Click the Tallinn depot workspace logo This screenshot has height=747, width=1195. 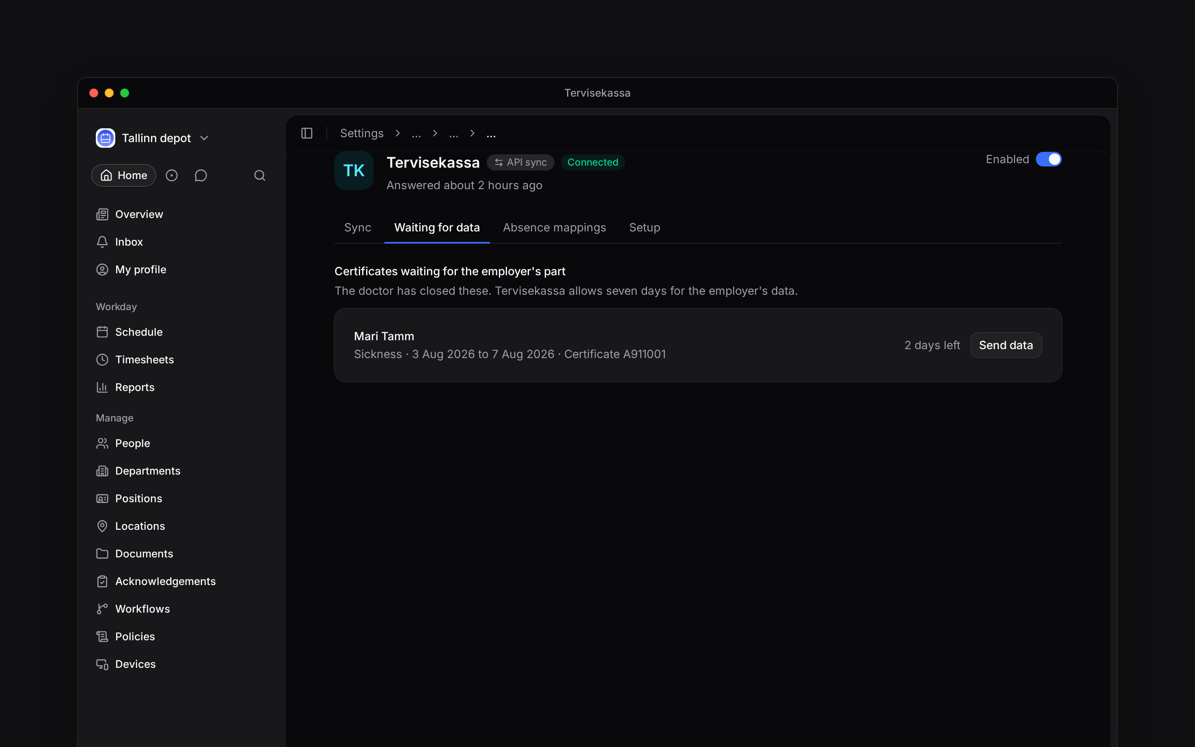105,138
